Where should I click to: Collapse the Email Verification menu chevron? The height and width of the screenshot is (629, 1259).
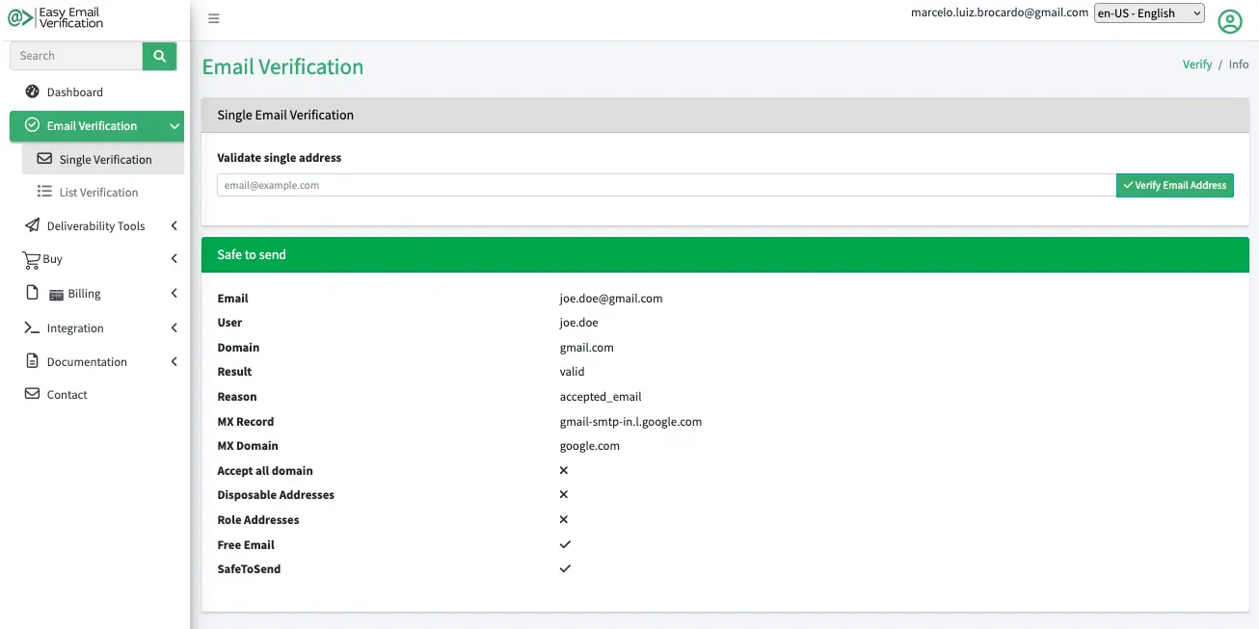pos(174,126)
